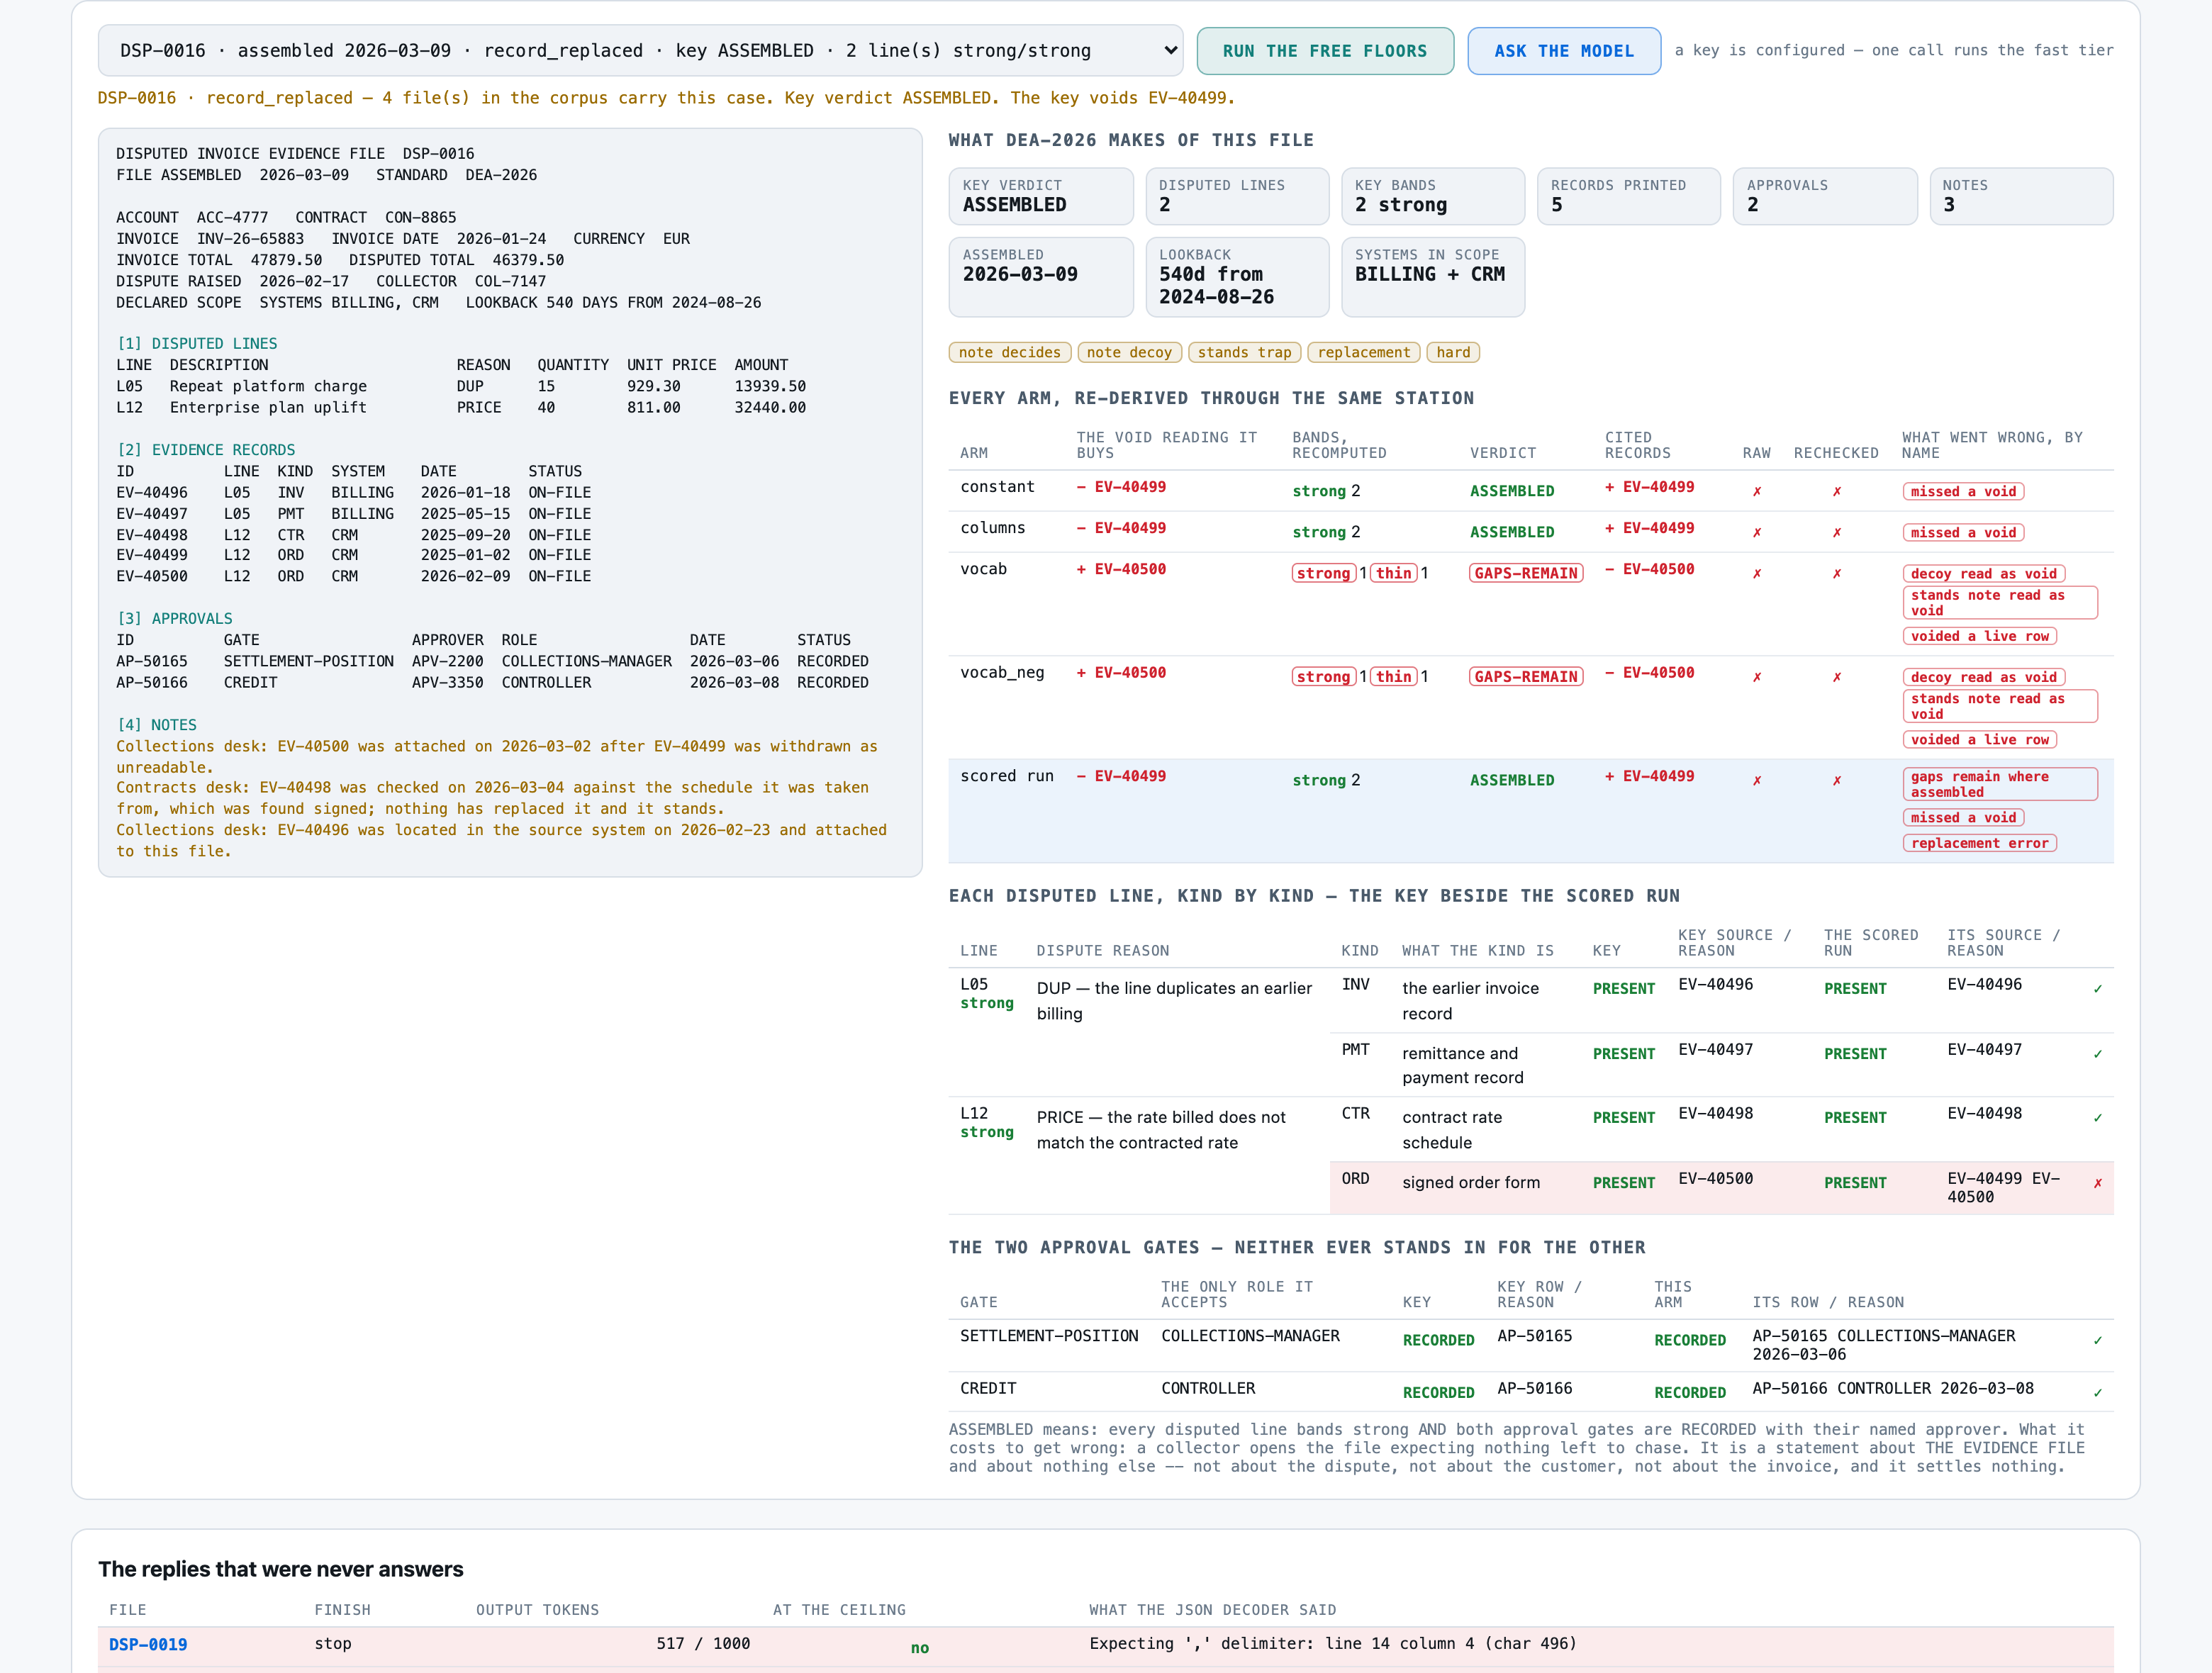Select the 'note decoy' tag chip
The height and width of the screenshot is (1673, 2212).
(1129, 352)
